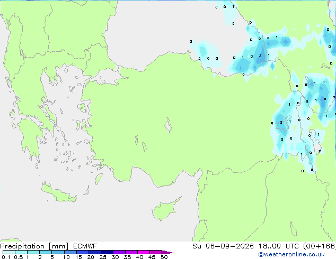This screenshot has width=336, height=259.
Task: Select the 30 mm purple legend swatch
Action: 119,252
